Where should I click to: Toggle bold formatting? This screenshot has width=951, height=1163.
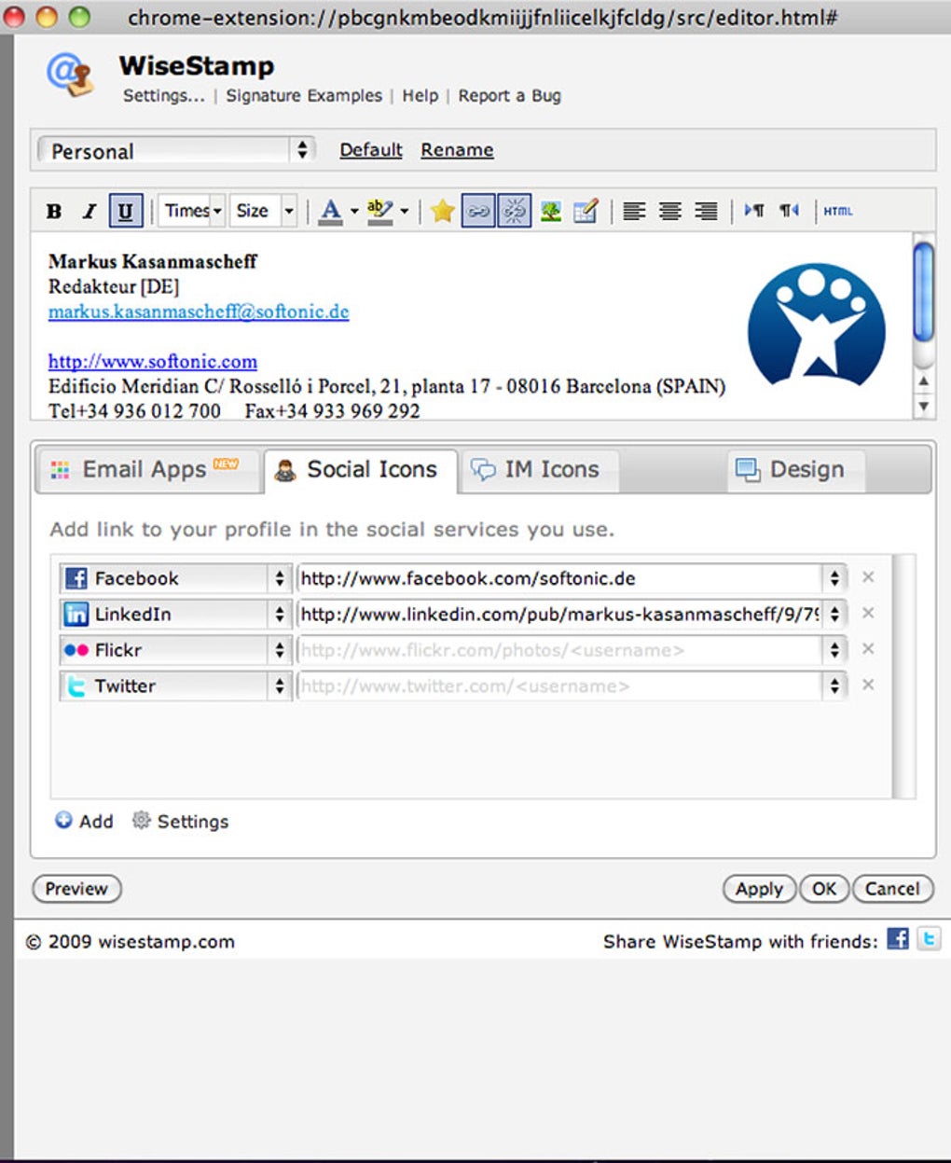pos(53,211)
